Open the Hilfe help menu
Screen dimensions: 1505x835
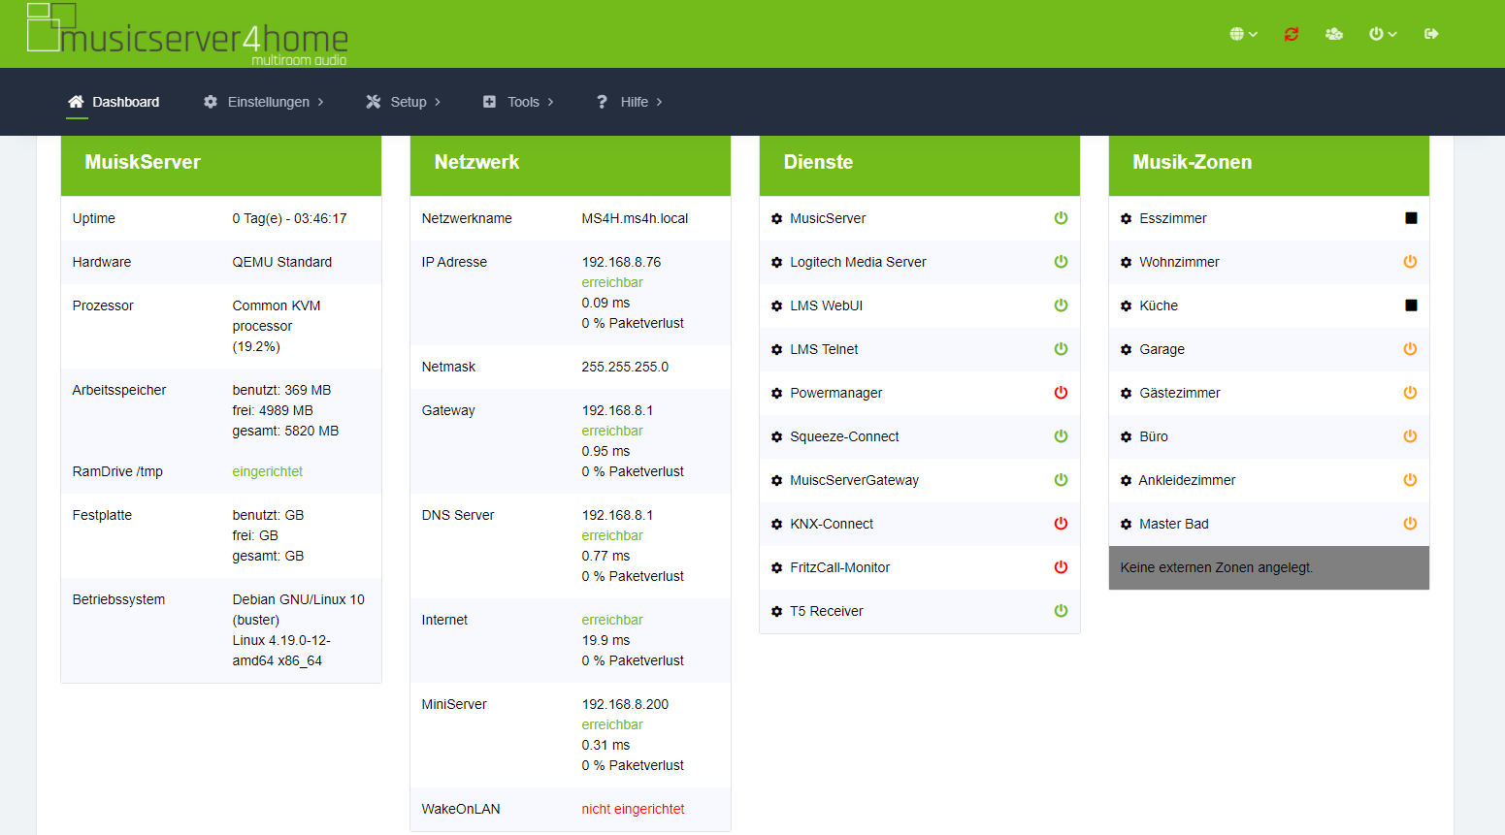(x=630, y=102)
